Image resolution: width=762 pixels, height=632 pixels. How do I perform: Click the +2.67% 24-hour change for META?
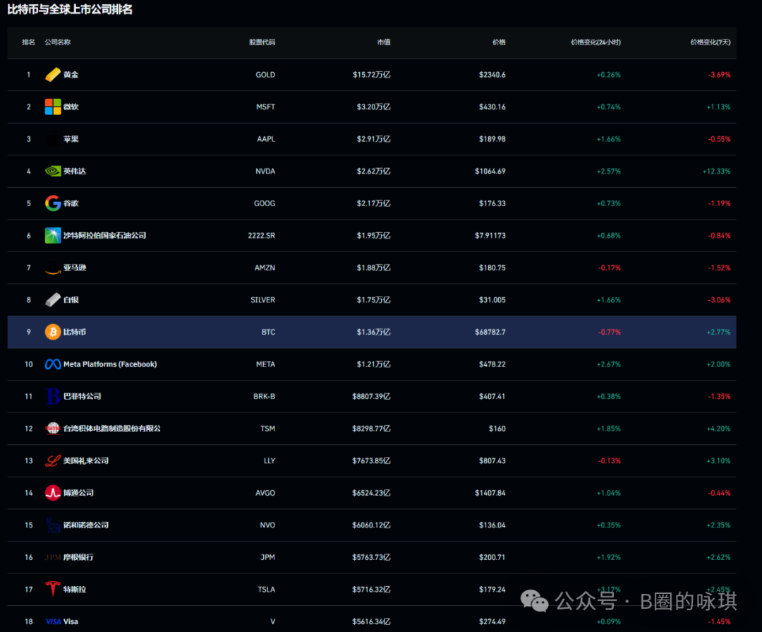608,364
